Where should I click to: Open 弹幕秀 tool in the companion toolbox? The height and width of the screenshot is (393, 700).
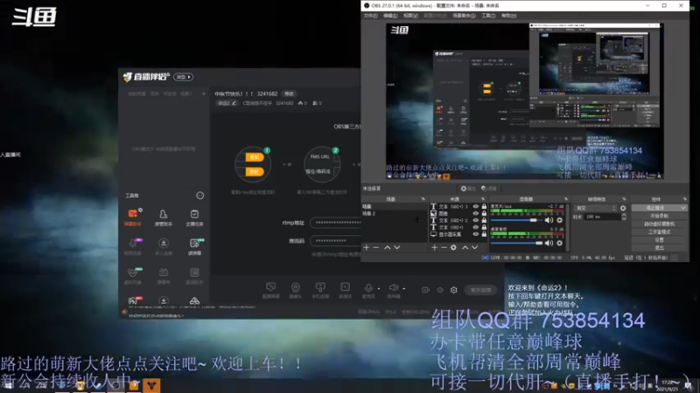[x=164, y=276]
